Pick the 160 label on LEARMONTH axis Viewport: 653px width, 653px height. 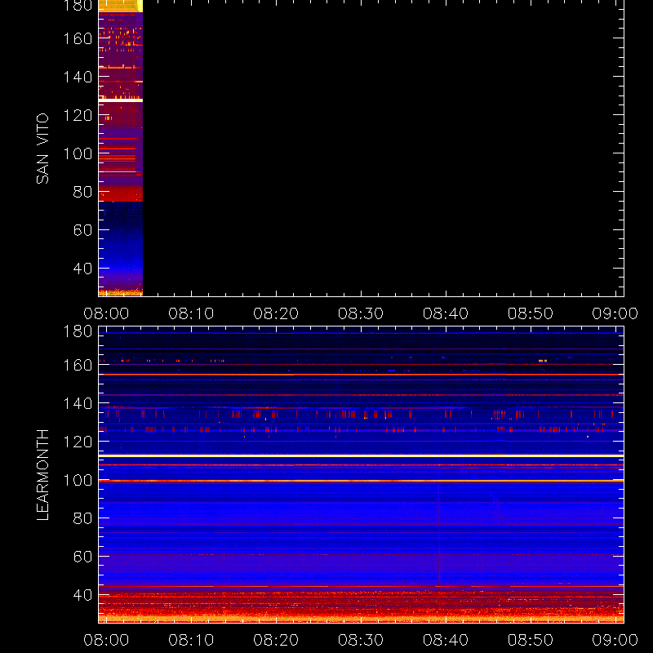click(78, 365)
